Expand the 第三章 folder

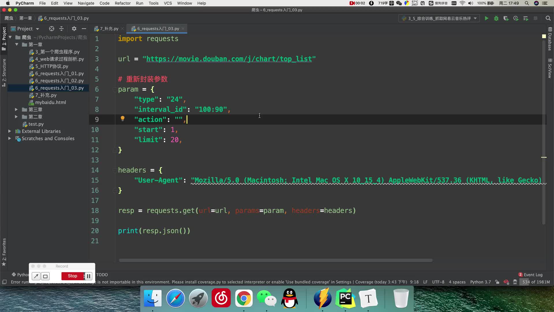click(x=16, y=109)
